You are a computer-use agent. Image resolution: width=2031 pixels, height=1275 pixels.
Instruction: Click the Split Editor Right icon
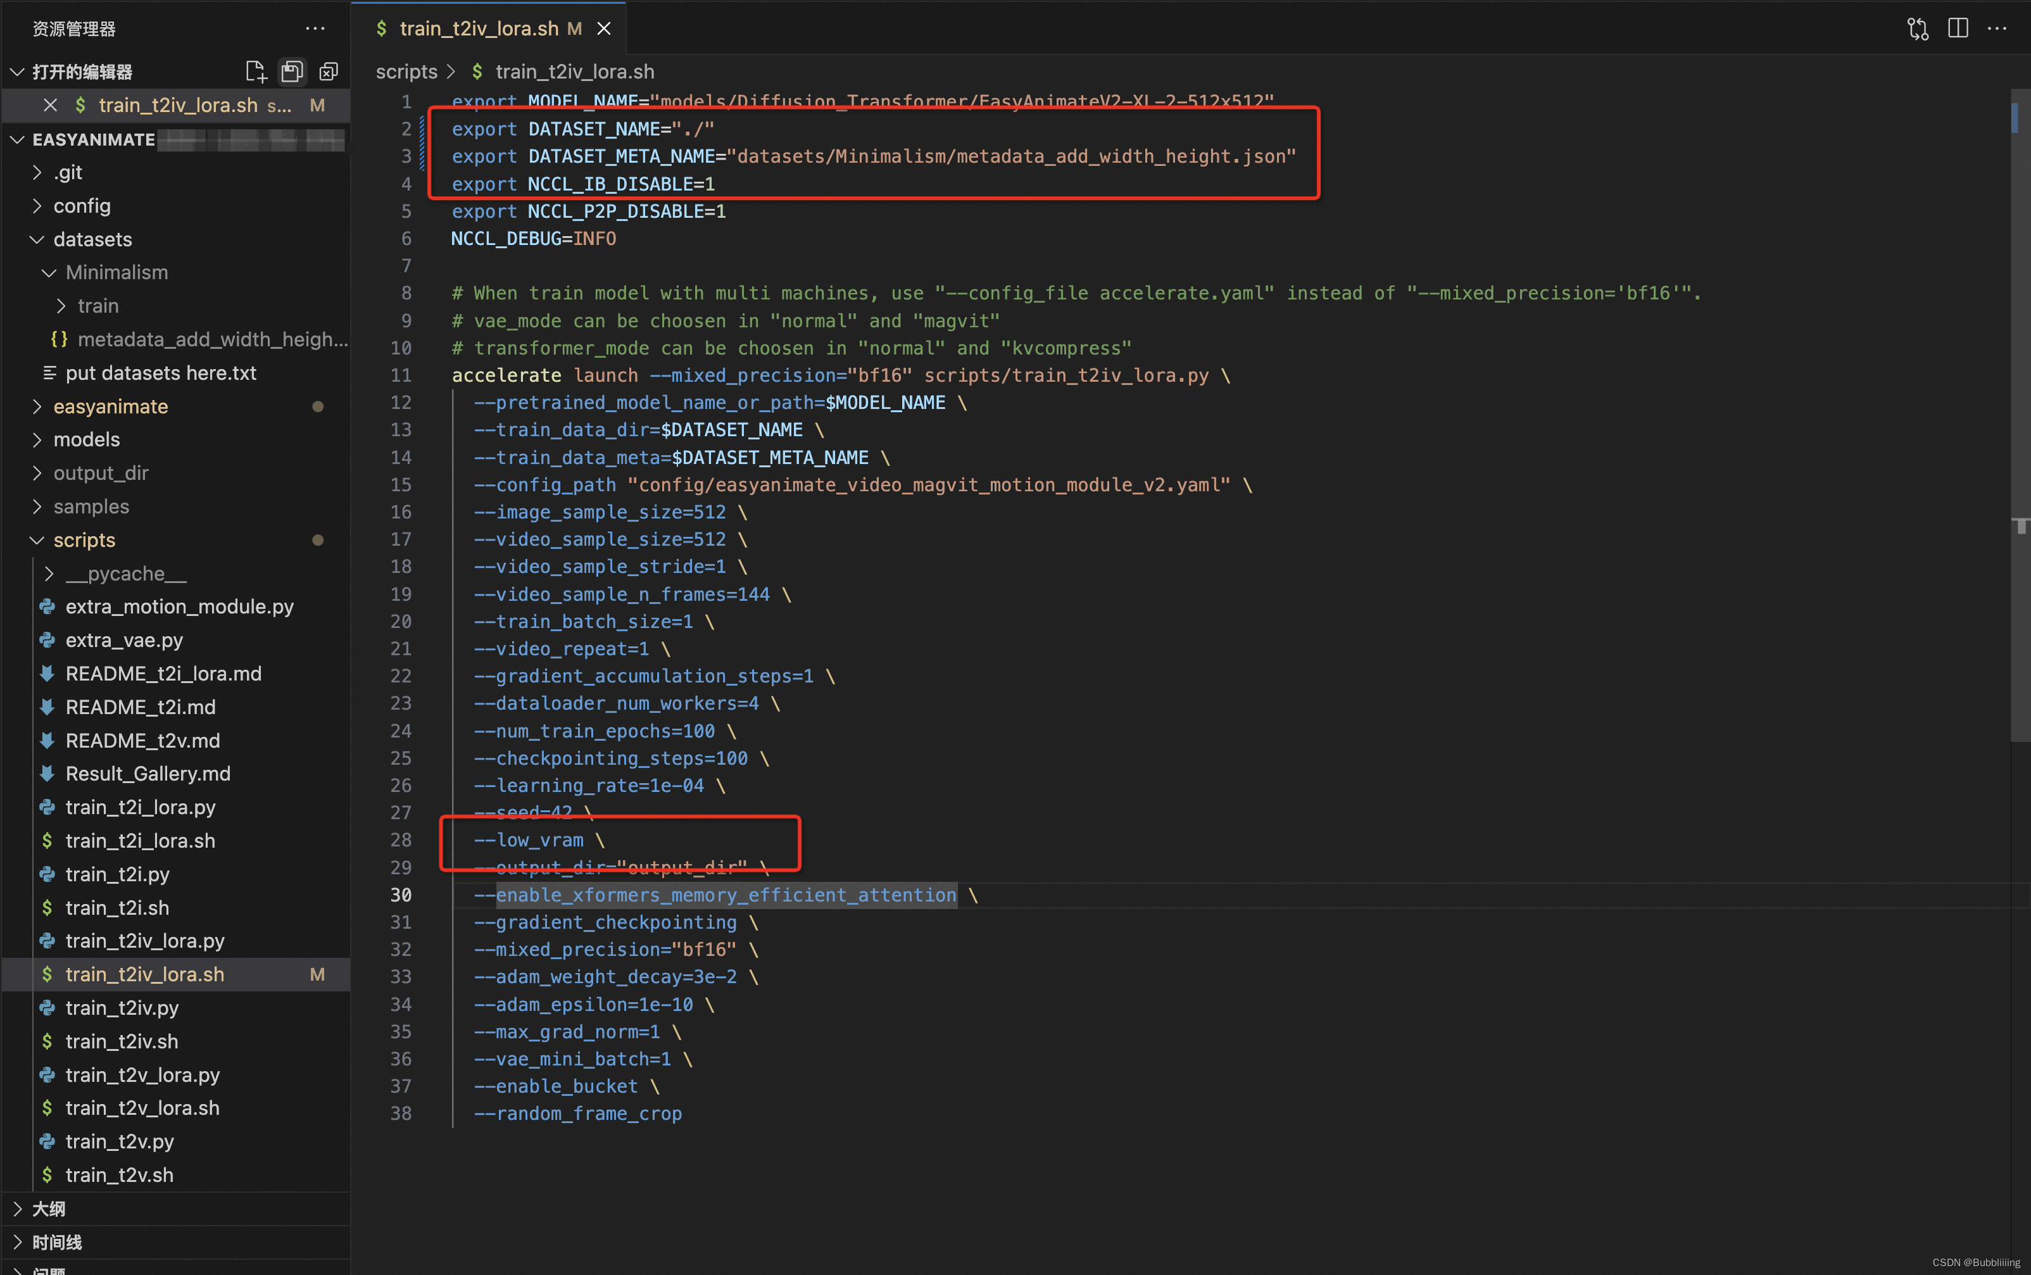click(x=1958, y=28)
